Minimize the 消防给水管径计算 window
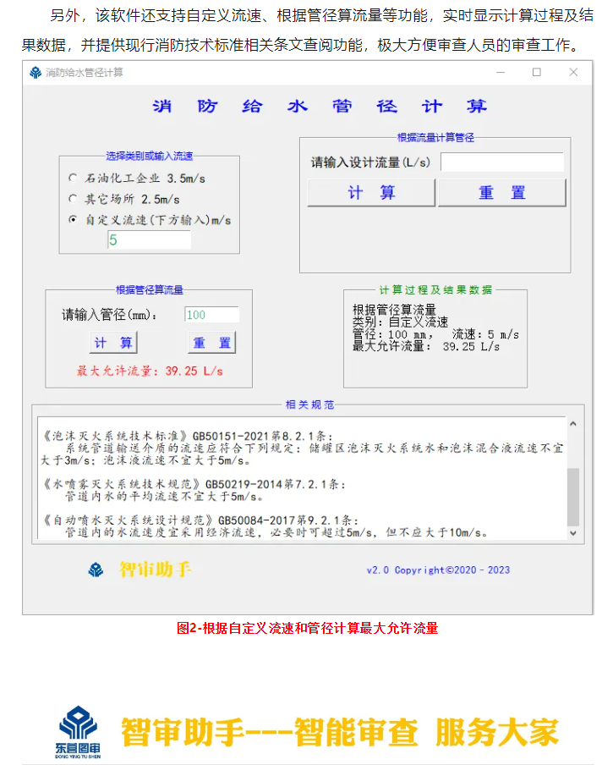 pyautogui.click(x=501, y=72)
